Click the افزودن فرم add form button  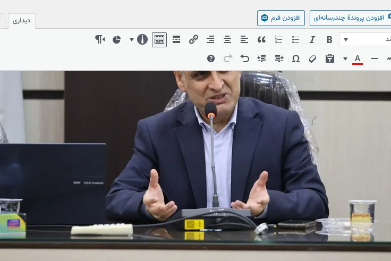pos(281,18)
